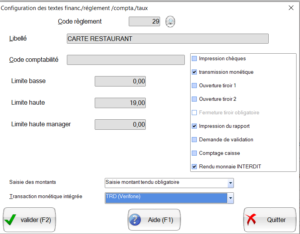Expand the Saisie des montants dropdown
This screenshot has height=234, width=300.
(x=230, y=183)
